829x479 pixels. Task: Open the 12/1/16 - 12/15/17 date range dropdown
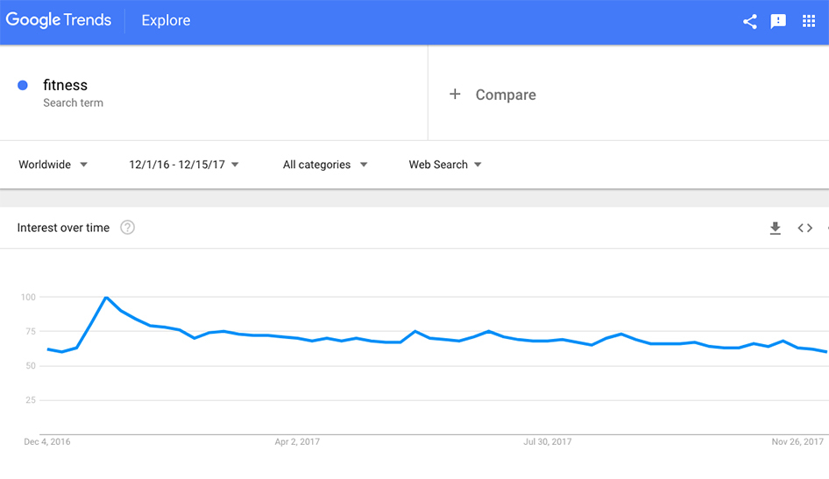point(184,165)
